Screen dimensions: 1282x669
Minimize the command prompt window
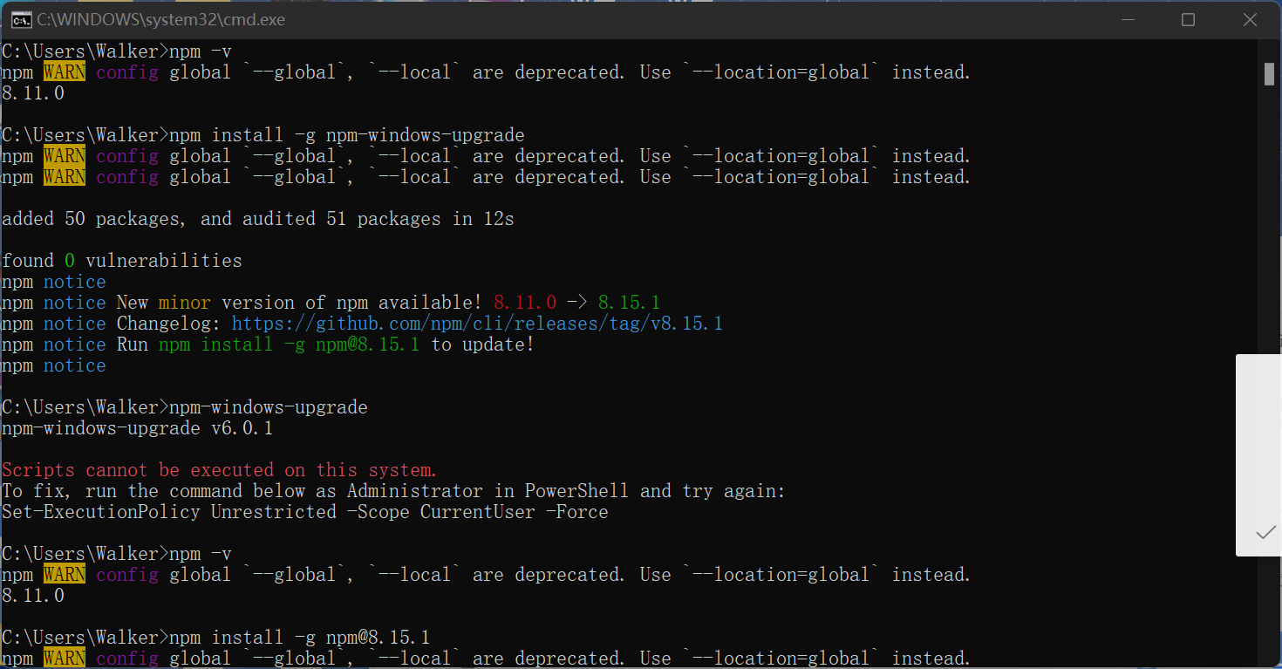(x=1126, y=19)
